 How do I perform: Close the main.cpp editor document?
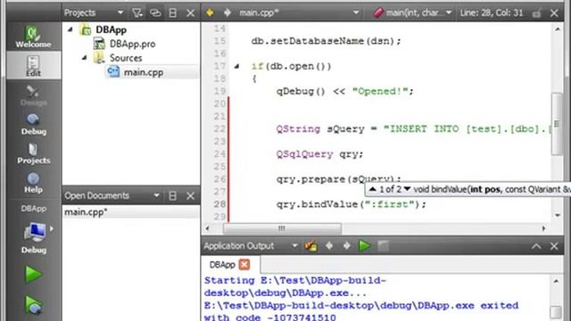click(554, 13)
